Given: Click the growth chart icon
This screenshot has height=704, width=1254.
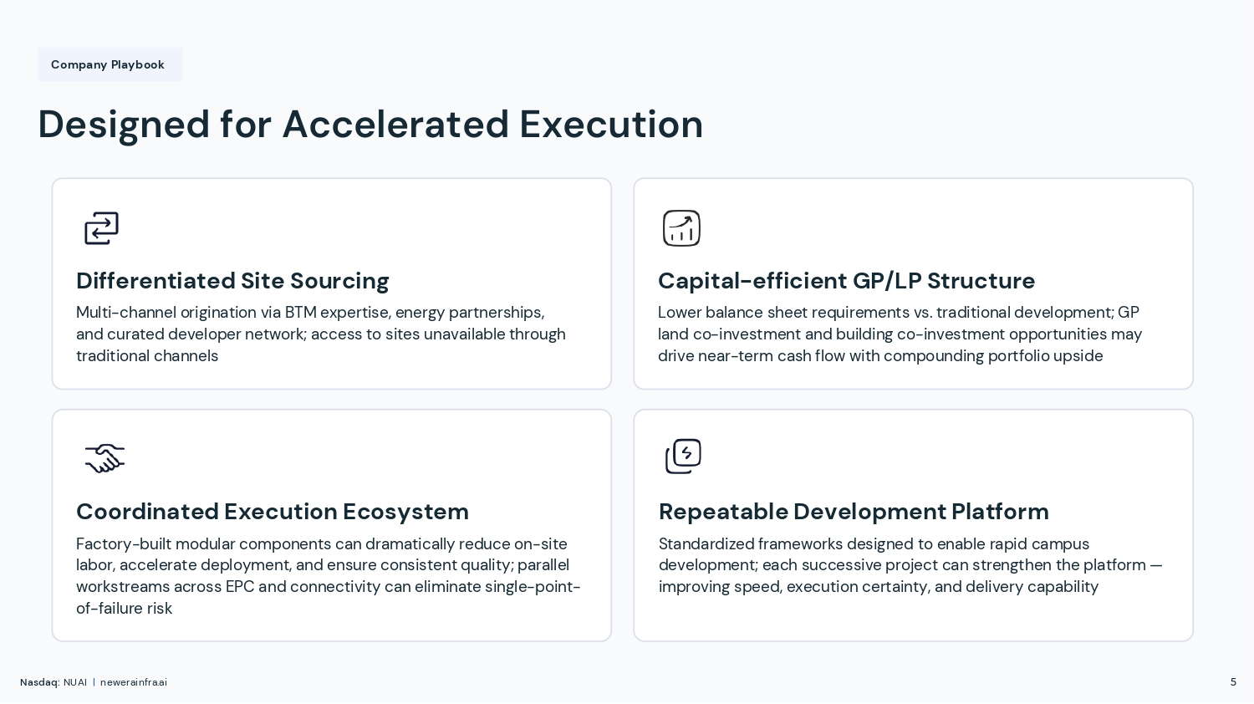Looking at the screenshot, I should coord(681,228).
